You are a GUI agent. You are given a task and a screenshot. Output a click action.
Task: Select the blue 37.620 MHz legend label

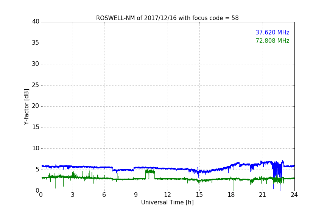pos(272,32)
